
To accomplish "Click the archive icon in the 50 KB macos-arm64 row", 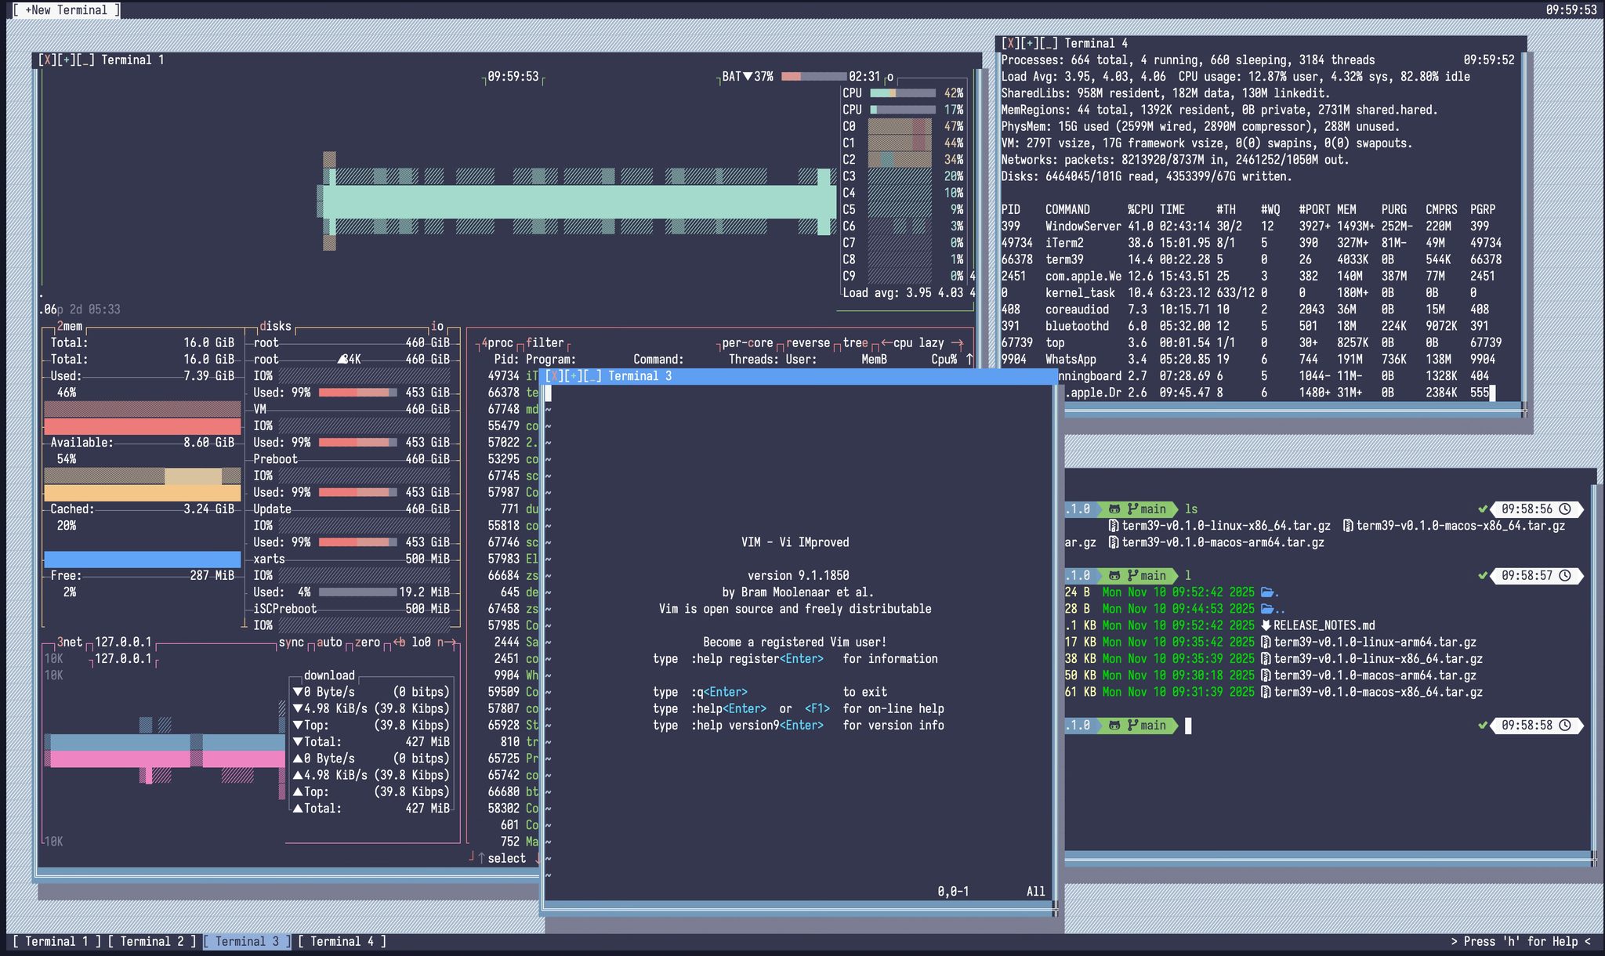I will [x=1266, y=675].
